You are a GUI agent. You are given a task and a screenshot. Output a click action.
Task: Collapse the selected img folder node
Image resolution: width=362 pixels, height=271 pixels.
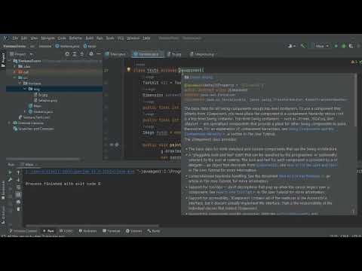click(25, 89)
